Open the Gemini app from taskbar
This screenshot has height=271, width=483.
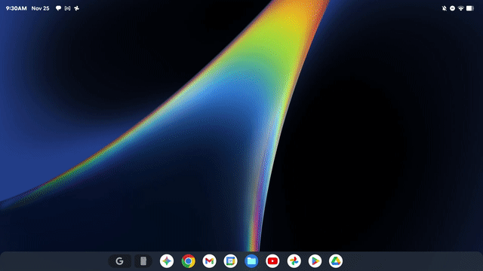coord(167,261)
